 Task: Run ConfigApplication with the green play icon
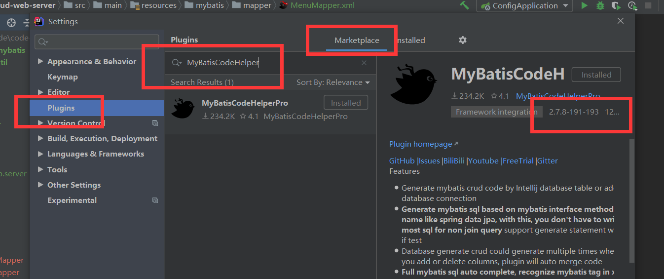tap(585, 5)
